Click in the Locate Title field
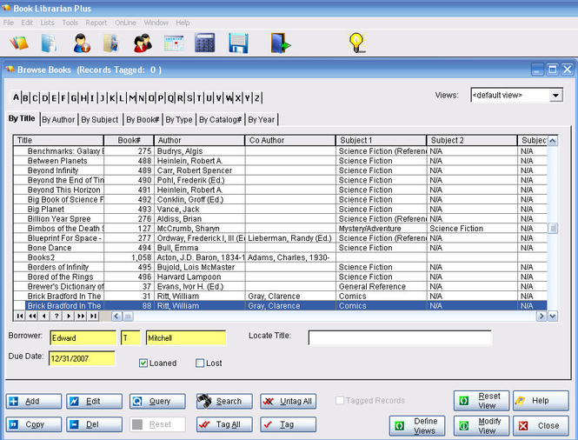Screen dimensions: 578x440 pyautogui.click(x=400, y=337)
